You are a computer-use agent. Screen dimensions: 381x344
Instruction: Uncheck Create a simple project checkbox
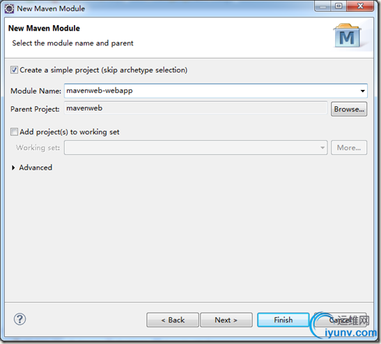click(14, 70)
